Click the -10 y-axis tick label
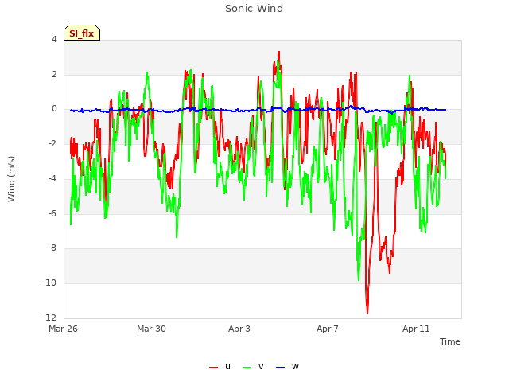 point(50,283)
